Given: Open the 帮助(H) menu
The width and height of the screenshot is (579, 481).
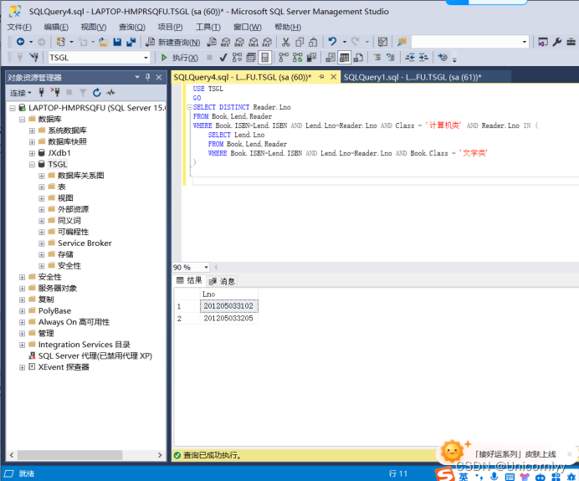Looking at the screenshot, I should (288, 27).
